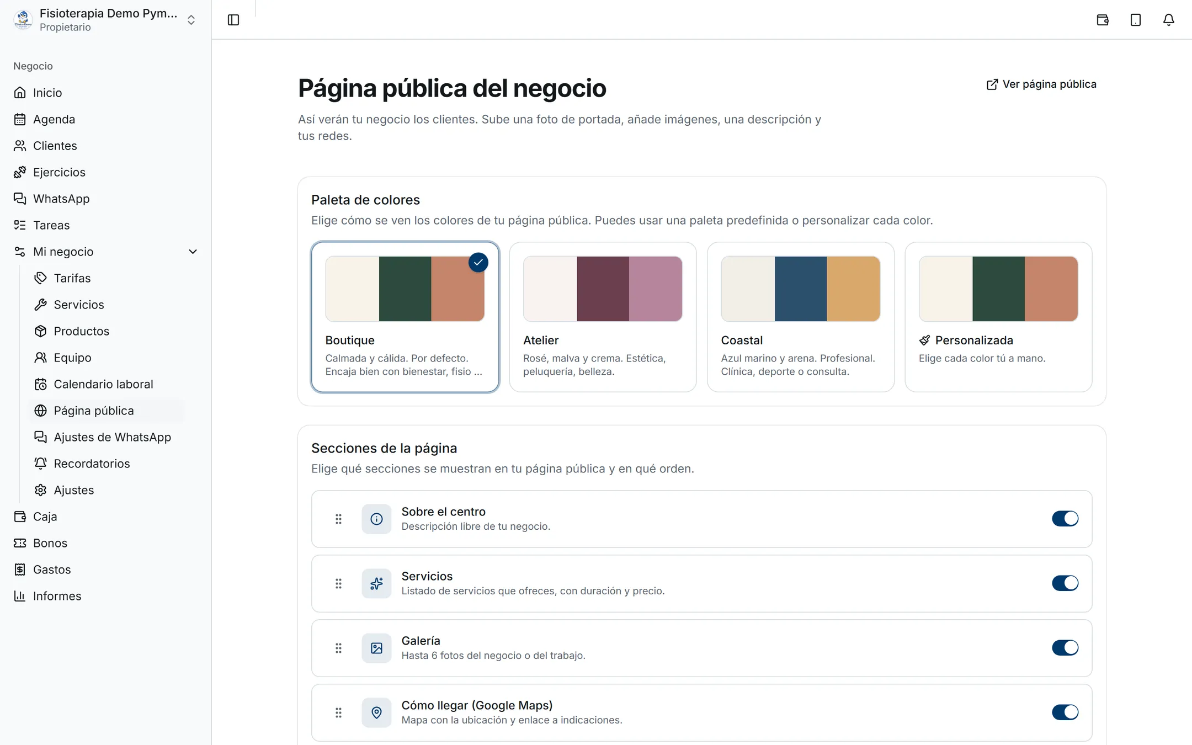This screenshot has height=745, width=1192.
Task: Go to Página pública menu item
Action: 107,411
